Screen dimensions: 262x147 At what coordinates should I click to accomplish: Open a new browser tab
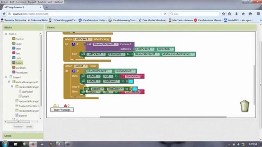(x=47, y=7)
